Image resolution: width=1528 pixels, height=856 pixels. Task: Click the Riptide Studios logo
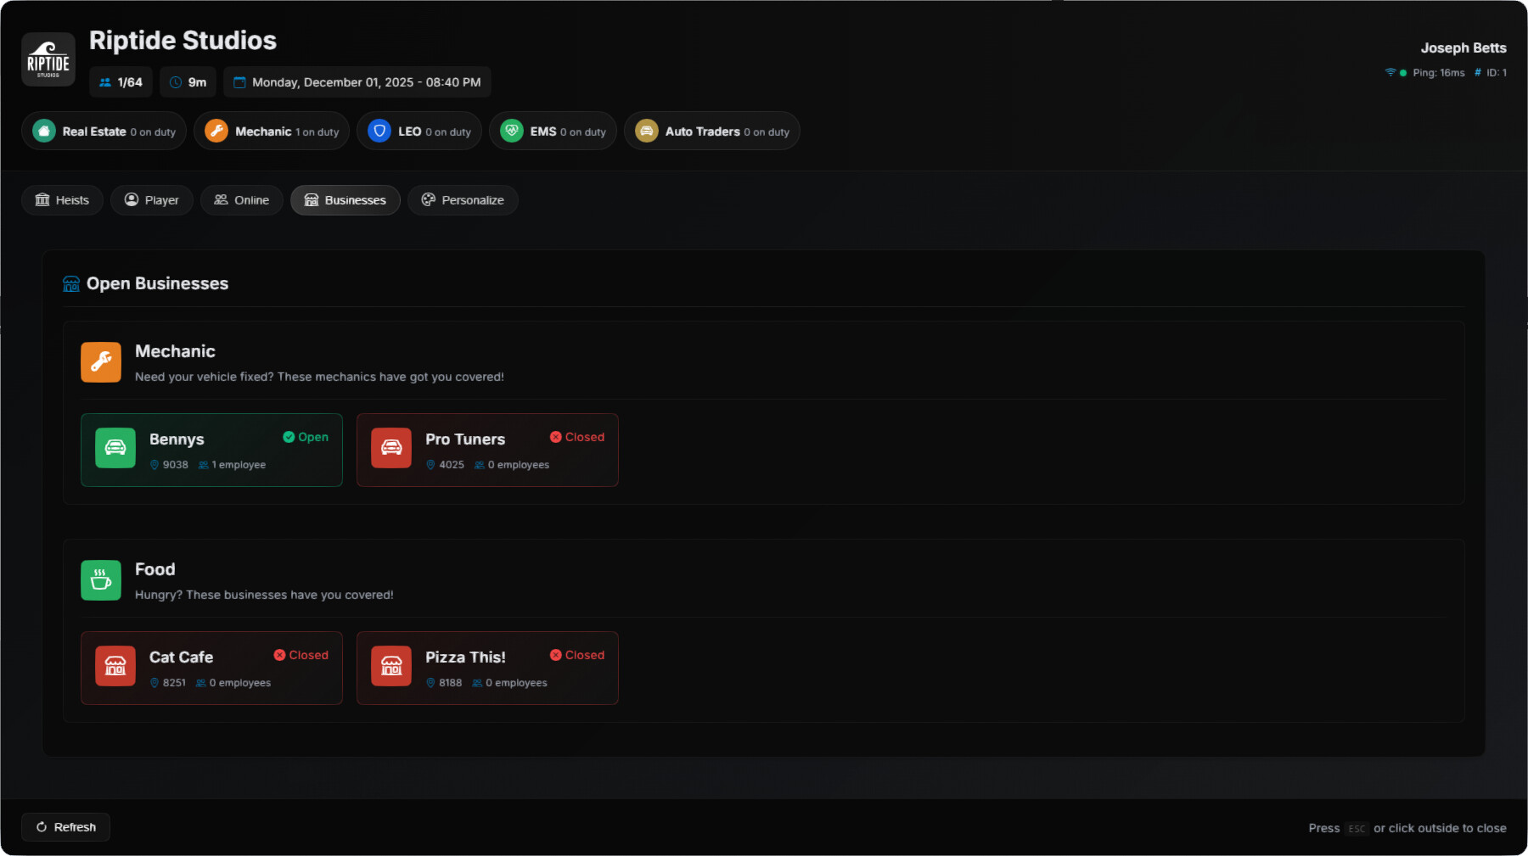tap(48, 59)
